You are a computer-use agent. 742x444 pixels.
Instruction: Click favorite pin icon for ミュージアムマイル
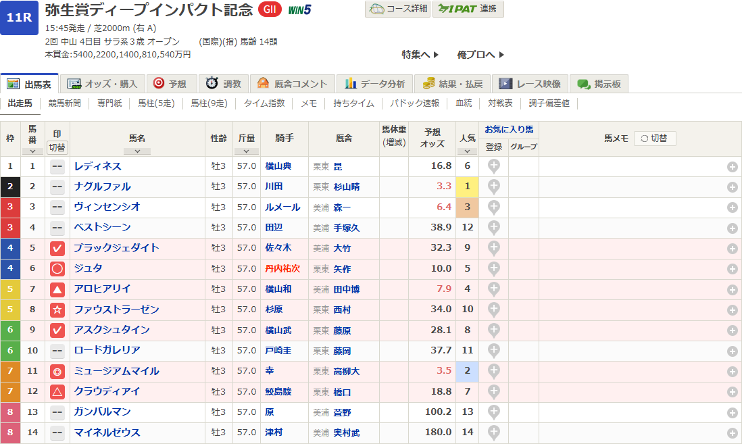[494, 371]
